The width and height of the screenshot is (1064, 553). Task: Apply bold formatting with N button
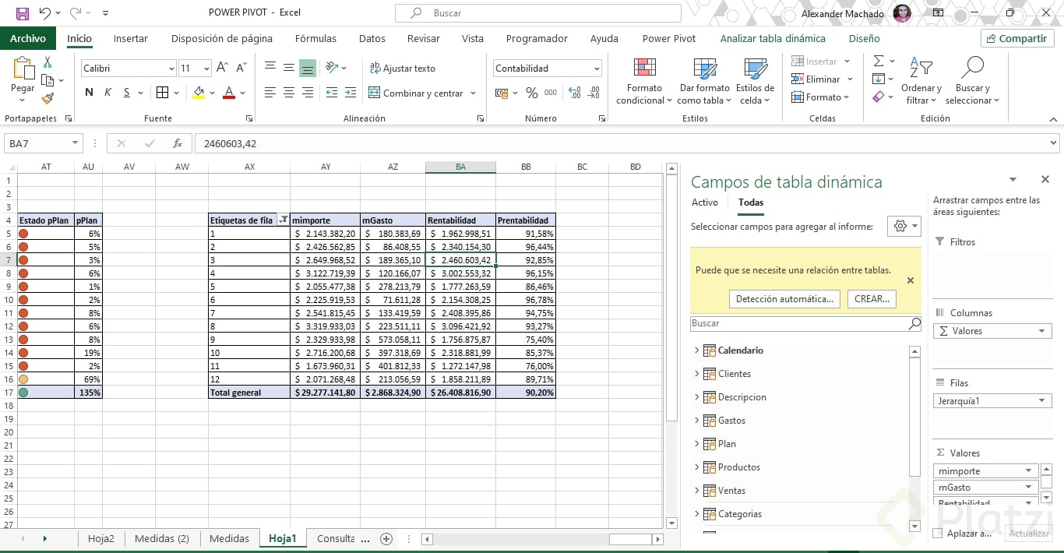(x=89, y=93)
